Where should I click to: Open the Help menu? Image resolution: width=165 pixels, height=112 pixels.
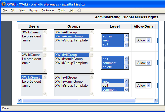(71, 10)
